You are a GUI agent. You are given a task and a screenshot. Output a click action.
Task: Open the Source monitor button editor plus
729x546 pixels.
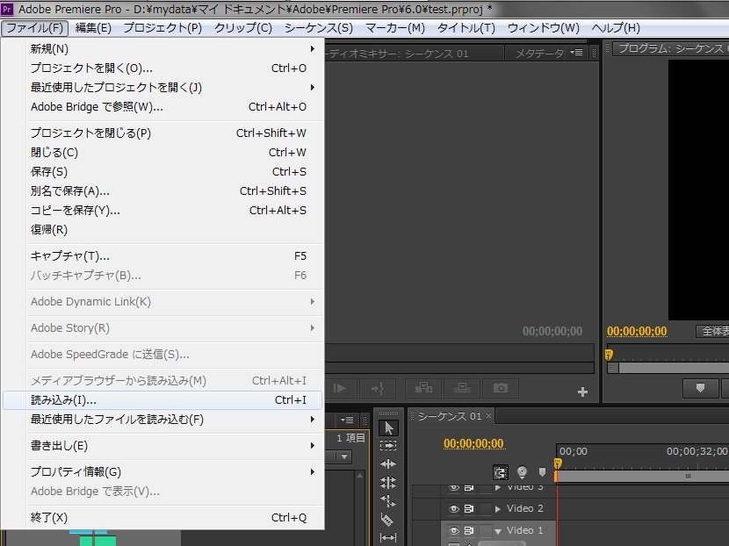(x=582, y=392)
